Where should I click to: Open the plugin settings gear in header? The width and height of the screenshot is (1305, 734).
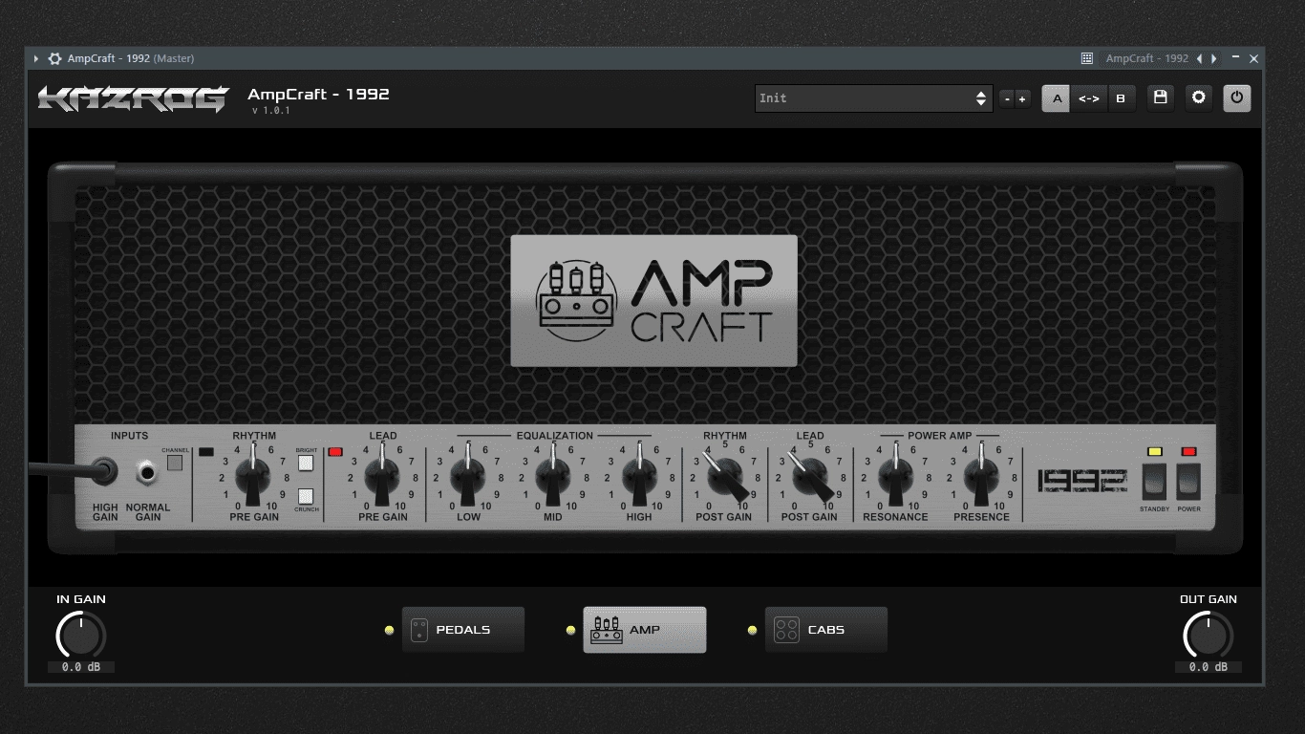tap(1198, 97)
